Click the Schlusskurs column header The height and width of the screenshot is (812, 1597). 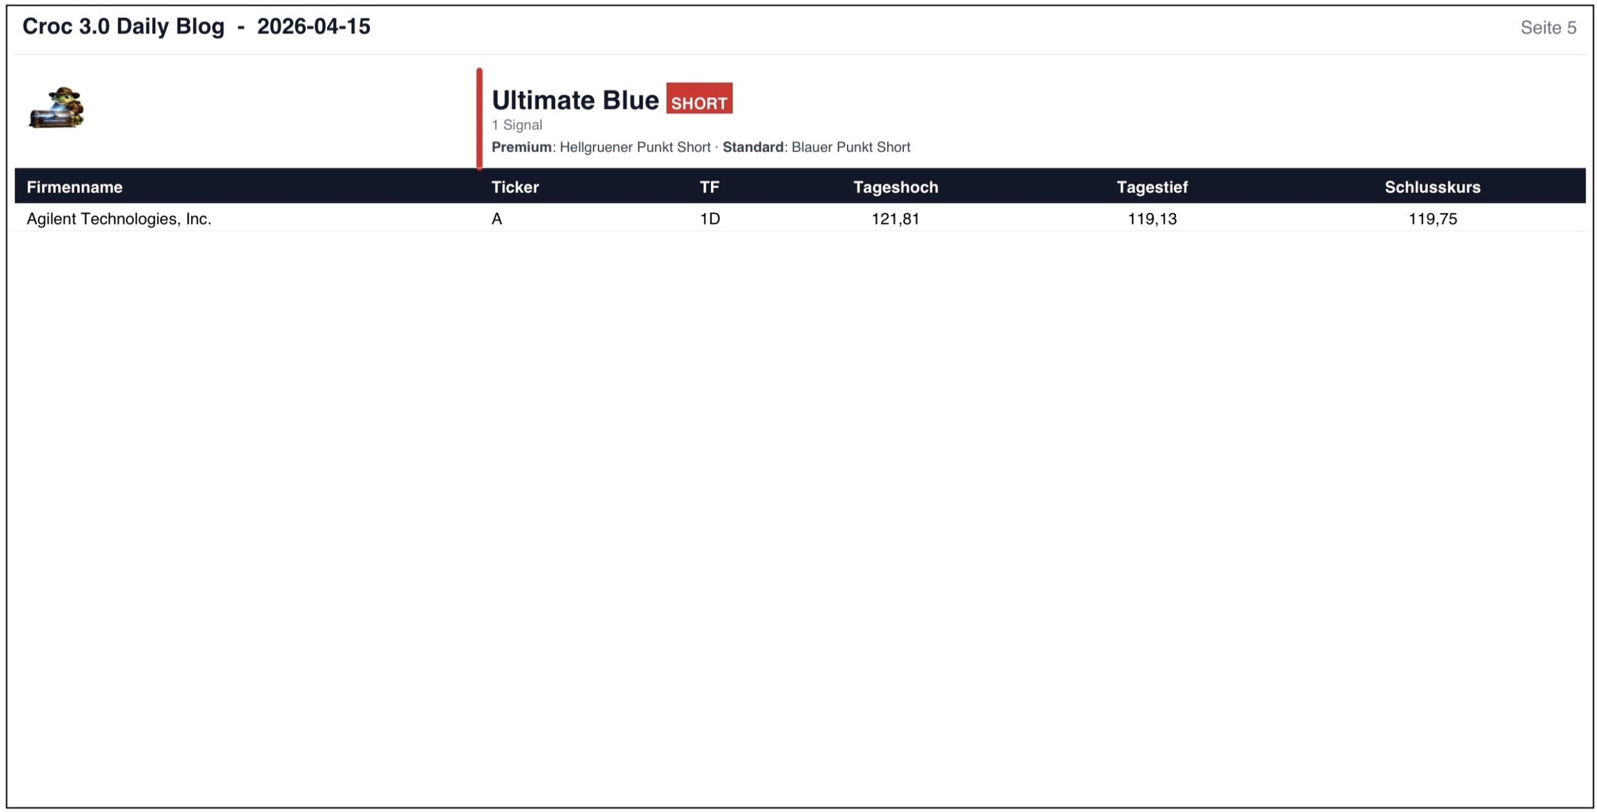[x=1432, y=187]
